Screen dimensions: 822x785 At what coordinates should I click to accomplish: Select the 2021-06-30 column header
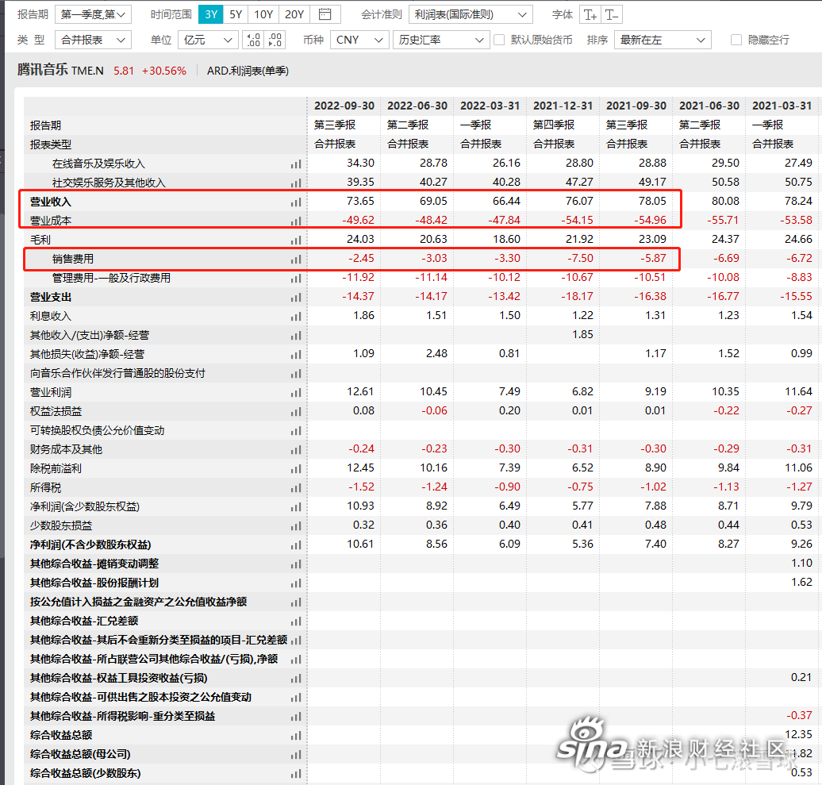[x=709, y=106]
